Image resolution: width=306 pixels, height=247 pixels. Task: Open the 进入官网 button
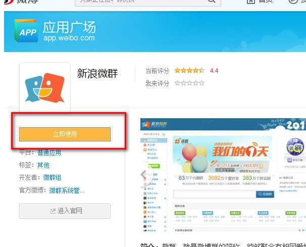click(65, 211)
